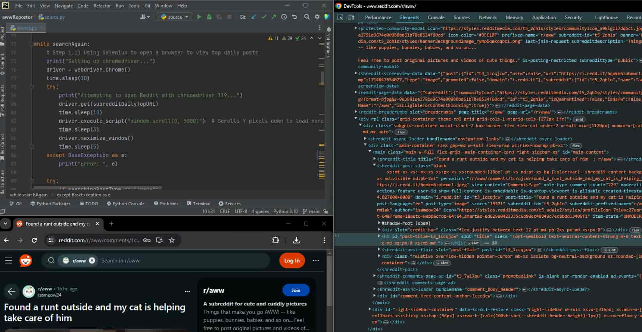
Task: Close the Reddit browser tab
Action: [x=97, y=224]
